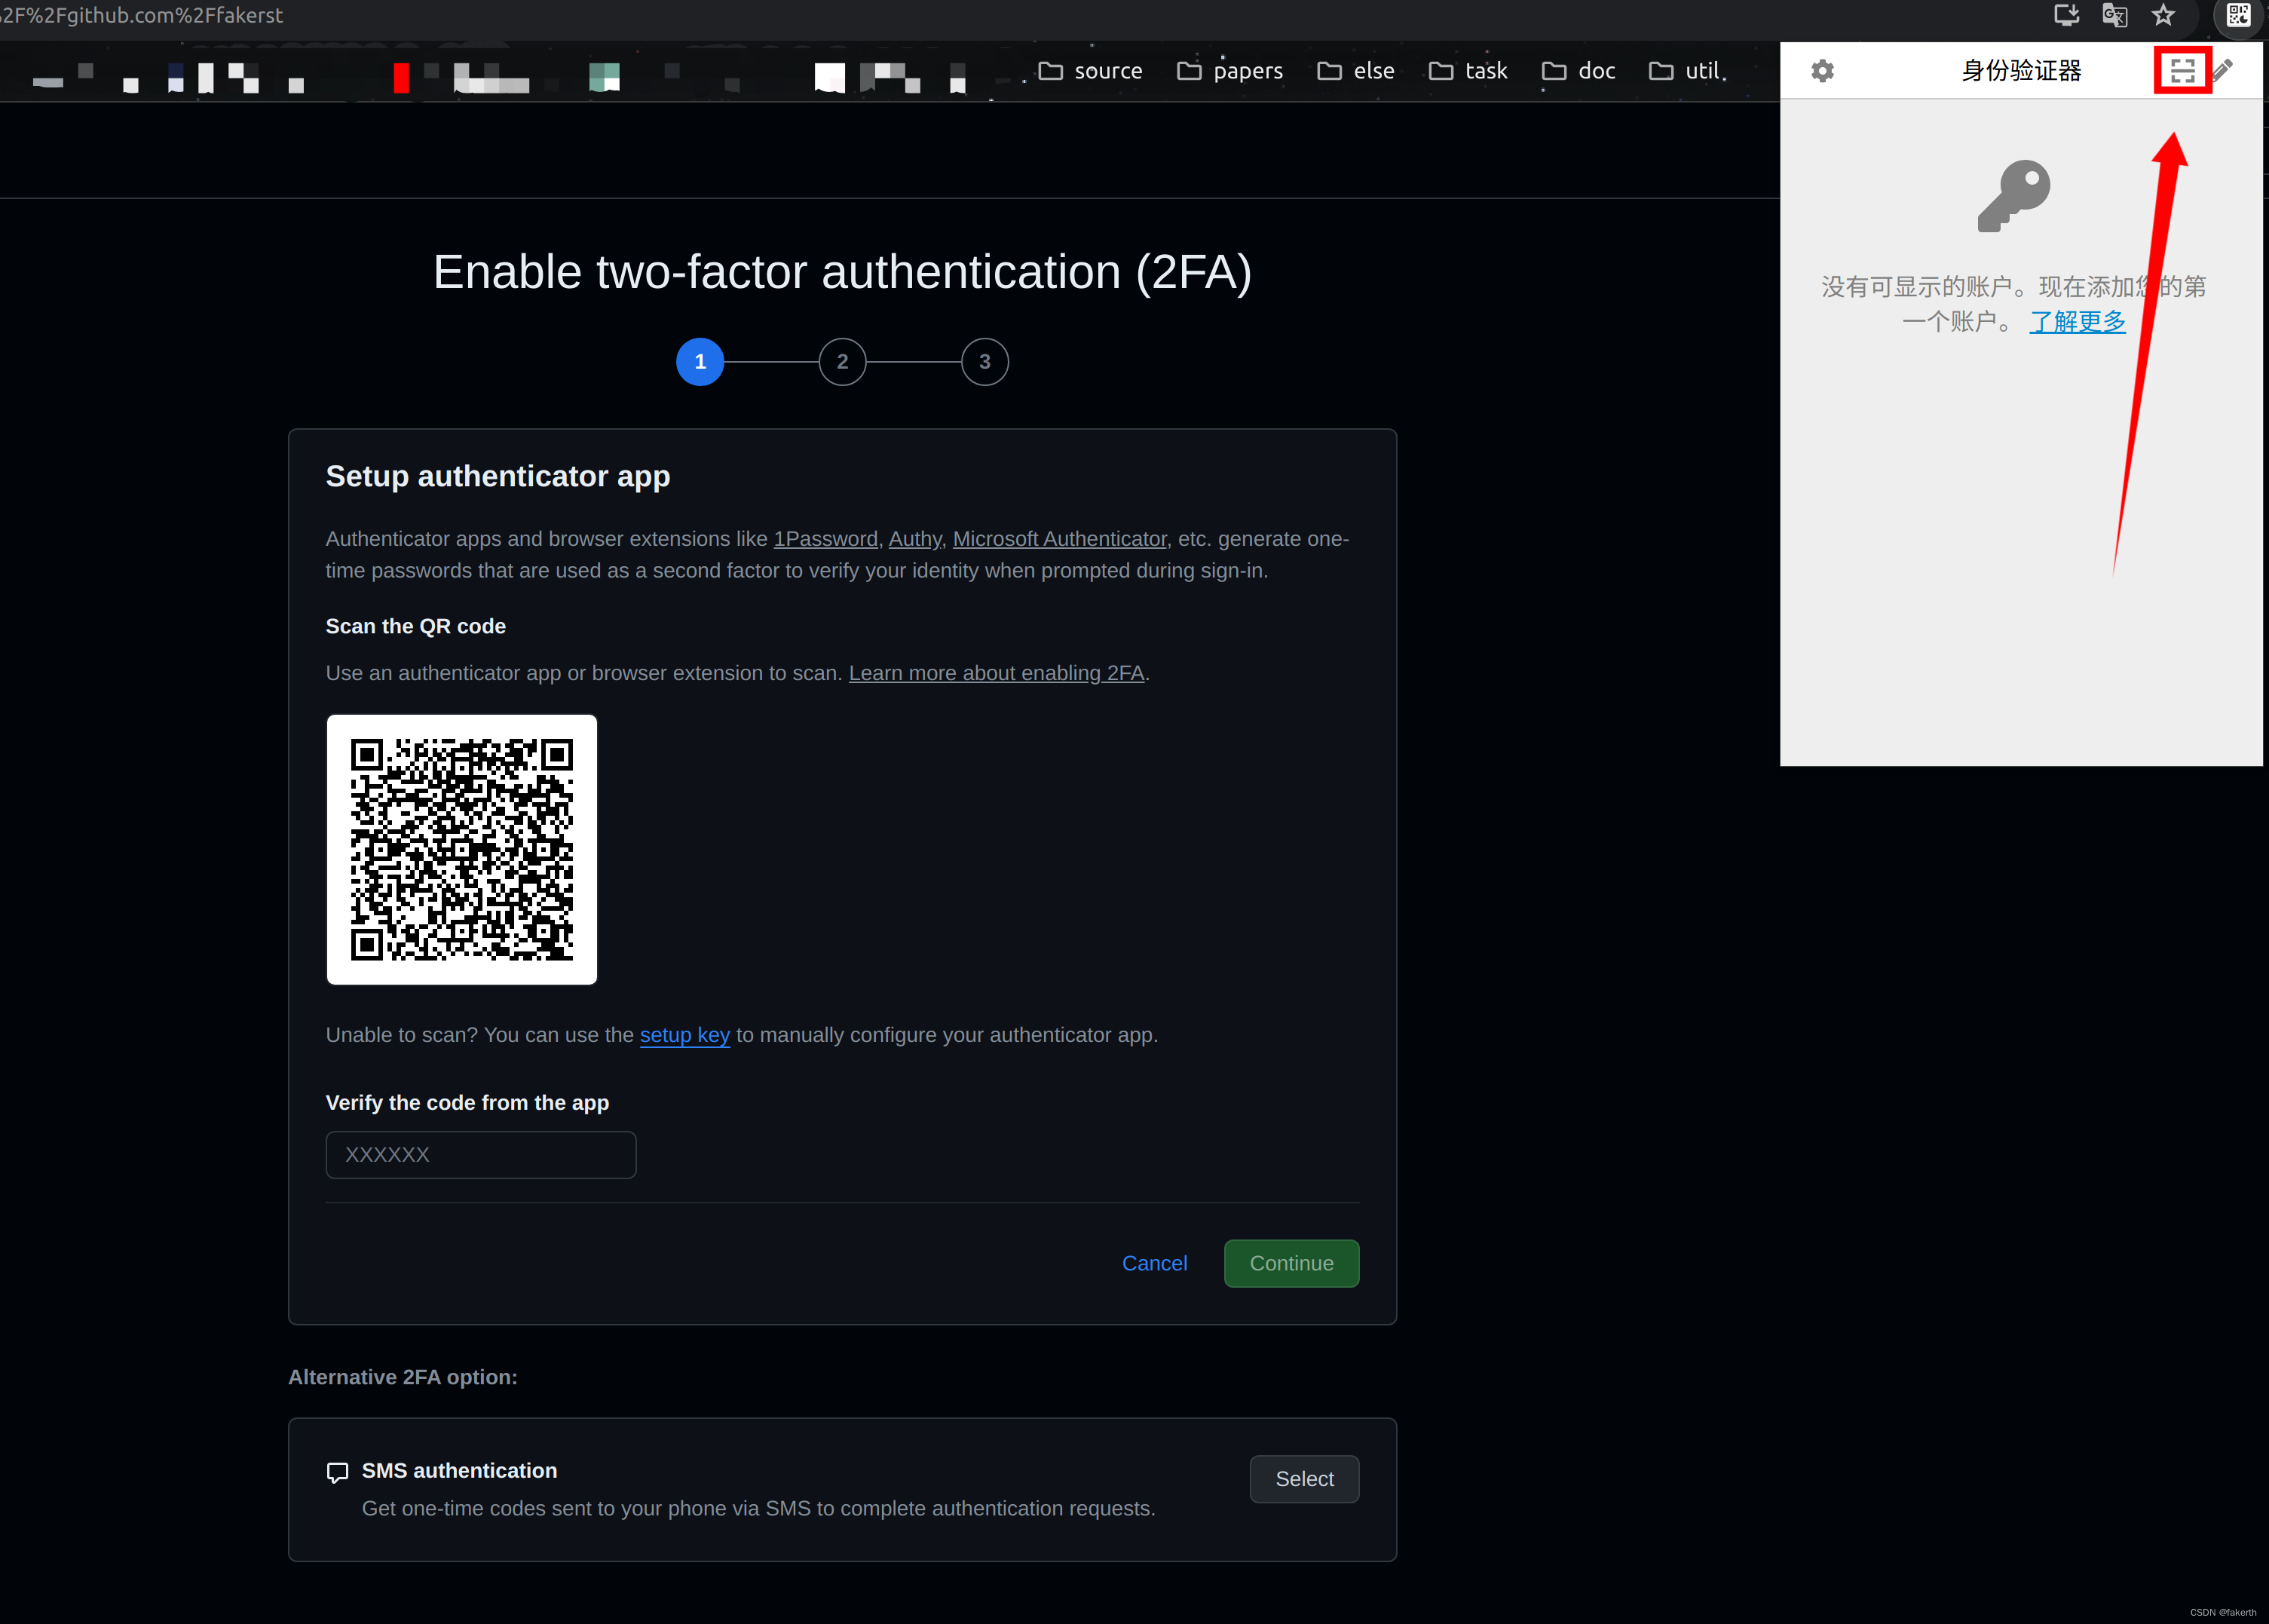Select SMS authentication option

(1304, 1479)
